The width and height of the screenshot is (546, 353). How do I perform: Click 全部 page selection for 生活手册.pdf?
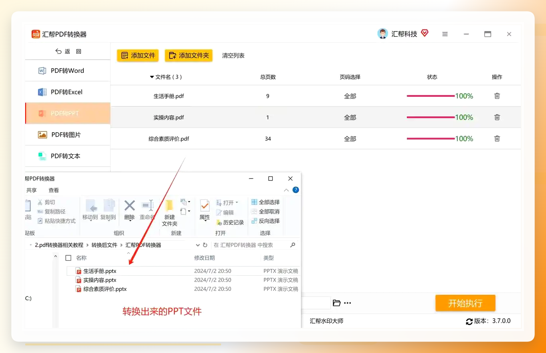350,96
